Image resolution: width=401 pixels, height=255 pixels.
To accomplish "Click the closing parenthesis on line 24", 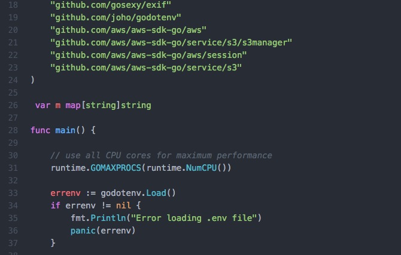I will [32, 80].
